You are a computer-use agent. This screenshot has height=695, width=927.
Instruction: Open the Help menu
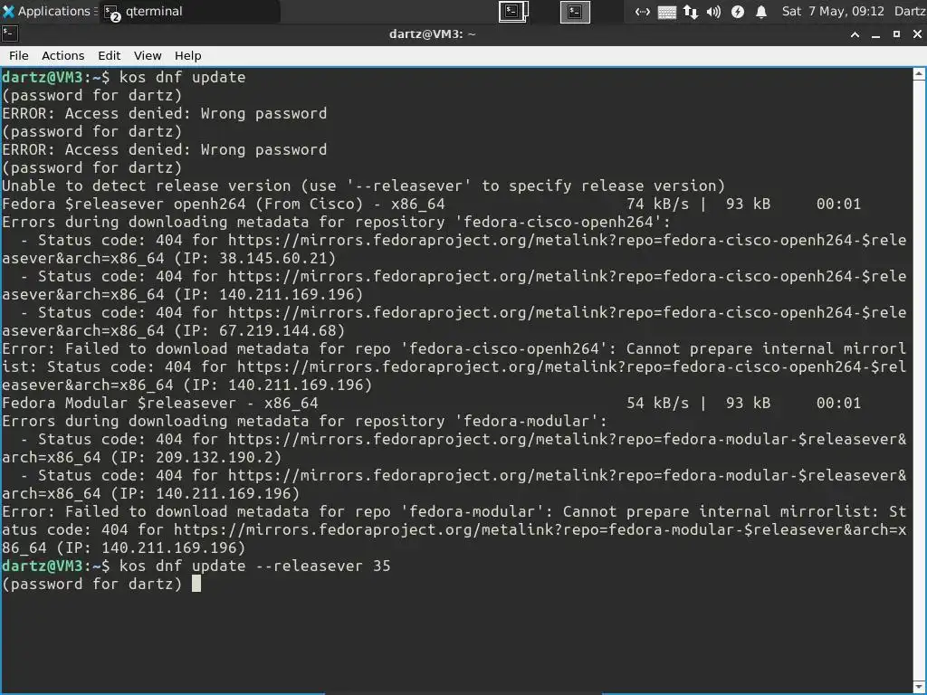click(x=188, y=55)
